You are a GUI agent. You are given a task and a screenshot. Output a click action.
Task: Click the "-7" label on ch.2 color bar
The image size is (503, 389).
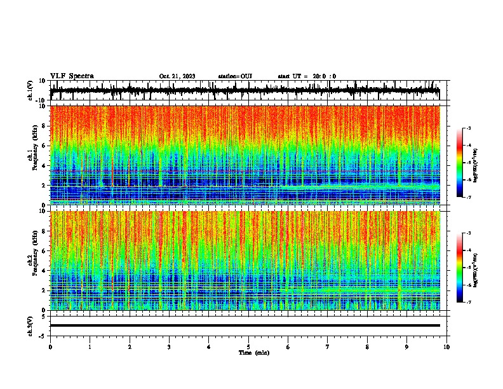pos(468,303)
